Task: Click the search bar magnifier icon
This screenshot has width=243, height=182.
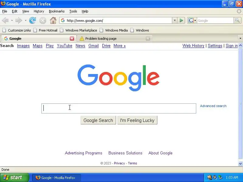Action: [237, 20]
